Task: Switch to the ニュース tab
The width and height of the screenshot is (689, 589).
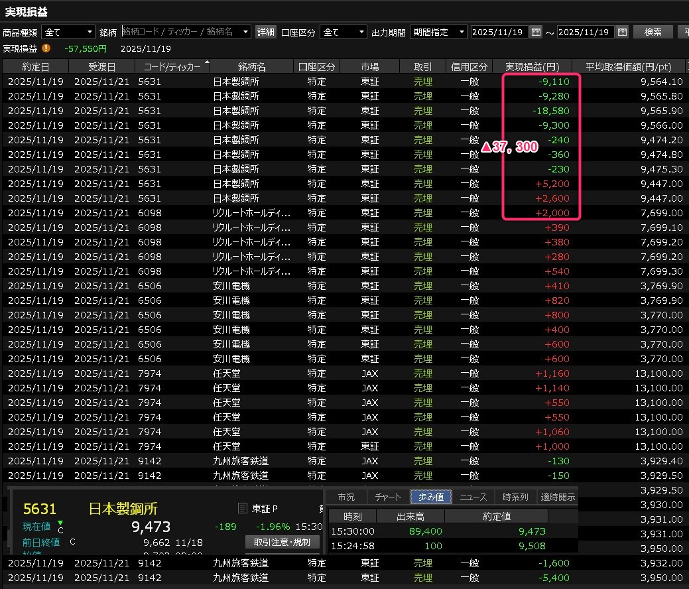Action: click(x=473, y=497)
